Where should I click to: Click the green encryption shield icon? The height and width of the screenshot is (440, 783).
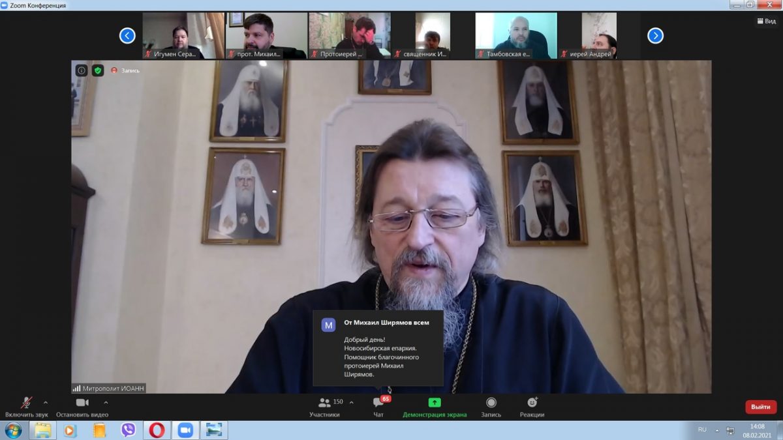coord(98,70)
